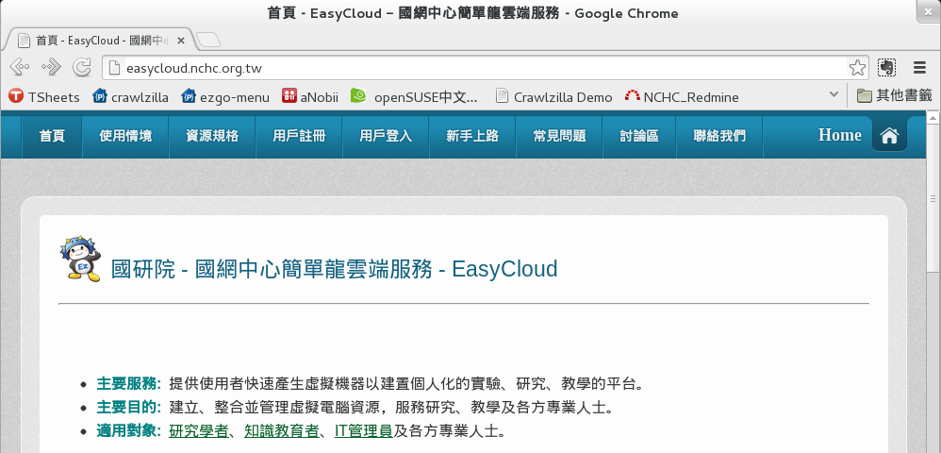Open 首頁 in the site navigation
941x453 pixels.
[x=52, y=136]
